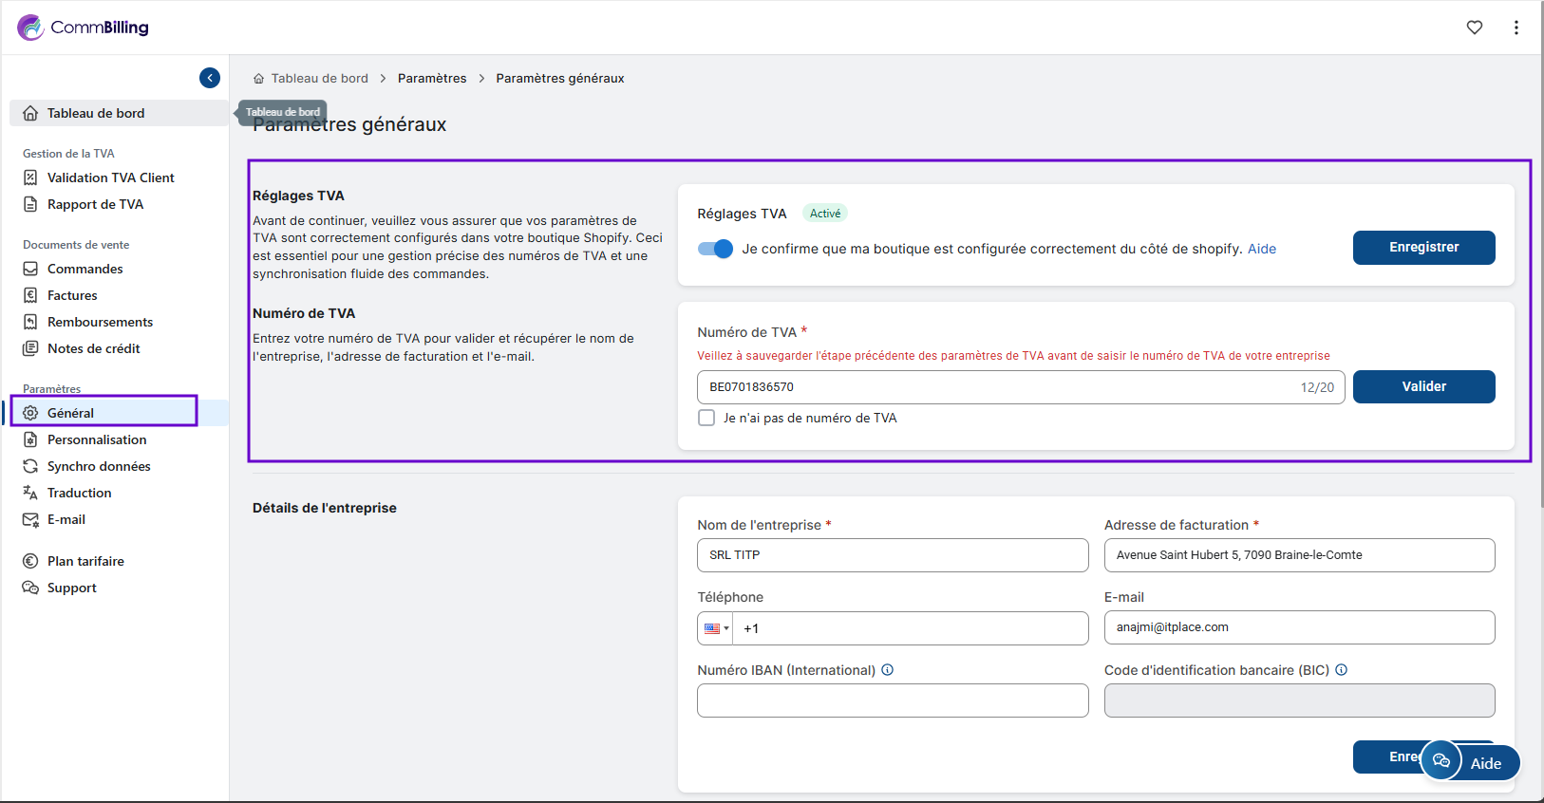The width and height of the screenshot is (1544, 803).
Task: Open the phone country flag dropdown
Action: pyautogui.click(x=716, y=628)
